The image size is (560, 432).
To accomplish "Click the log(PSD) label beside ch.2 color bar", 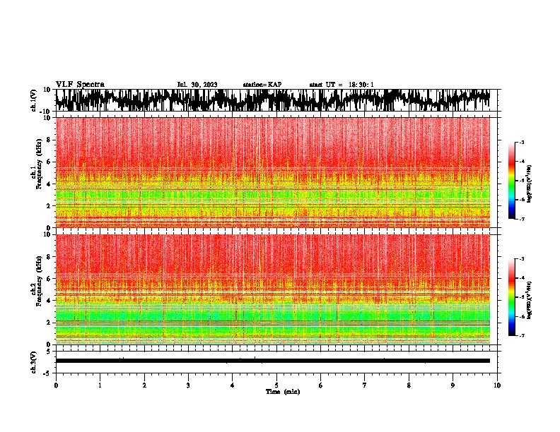I will point(529,300).
